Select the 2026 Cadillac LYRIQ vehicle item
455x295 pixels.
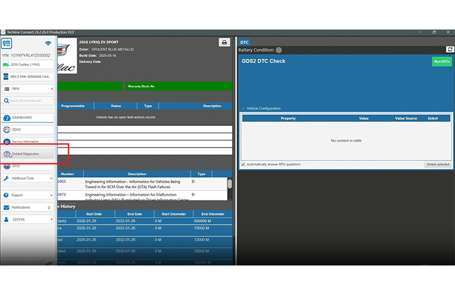pyautogui.click(x=28, y=65)
